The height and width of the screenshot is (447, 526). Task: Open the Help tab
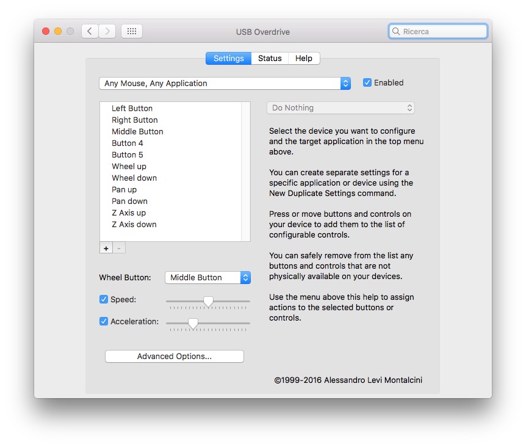[x=304, y=59]
